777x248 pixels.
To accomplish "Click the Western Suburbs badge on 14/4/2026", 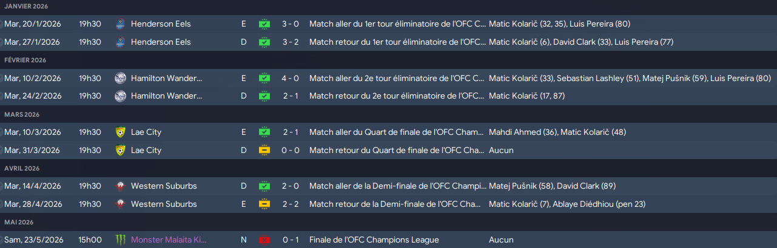I will (x=120, y=186).
